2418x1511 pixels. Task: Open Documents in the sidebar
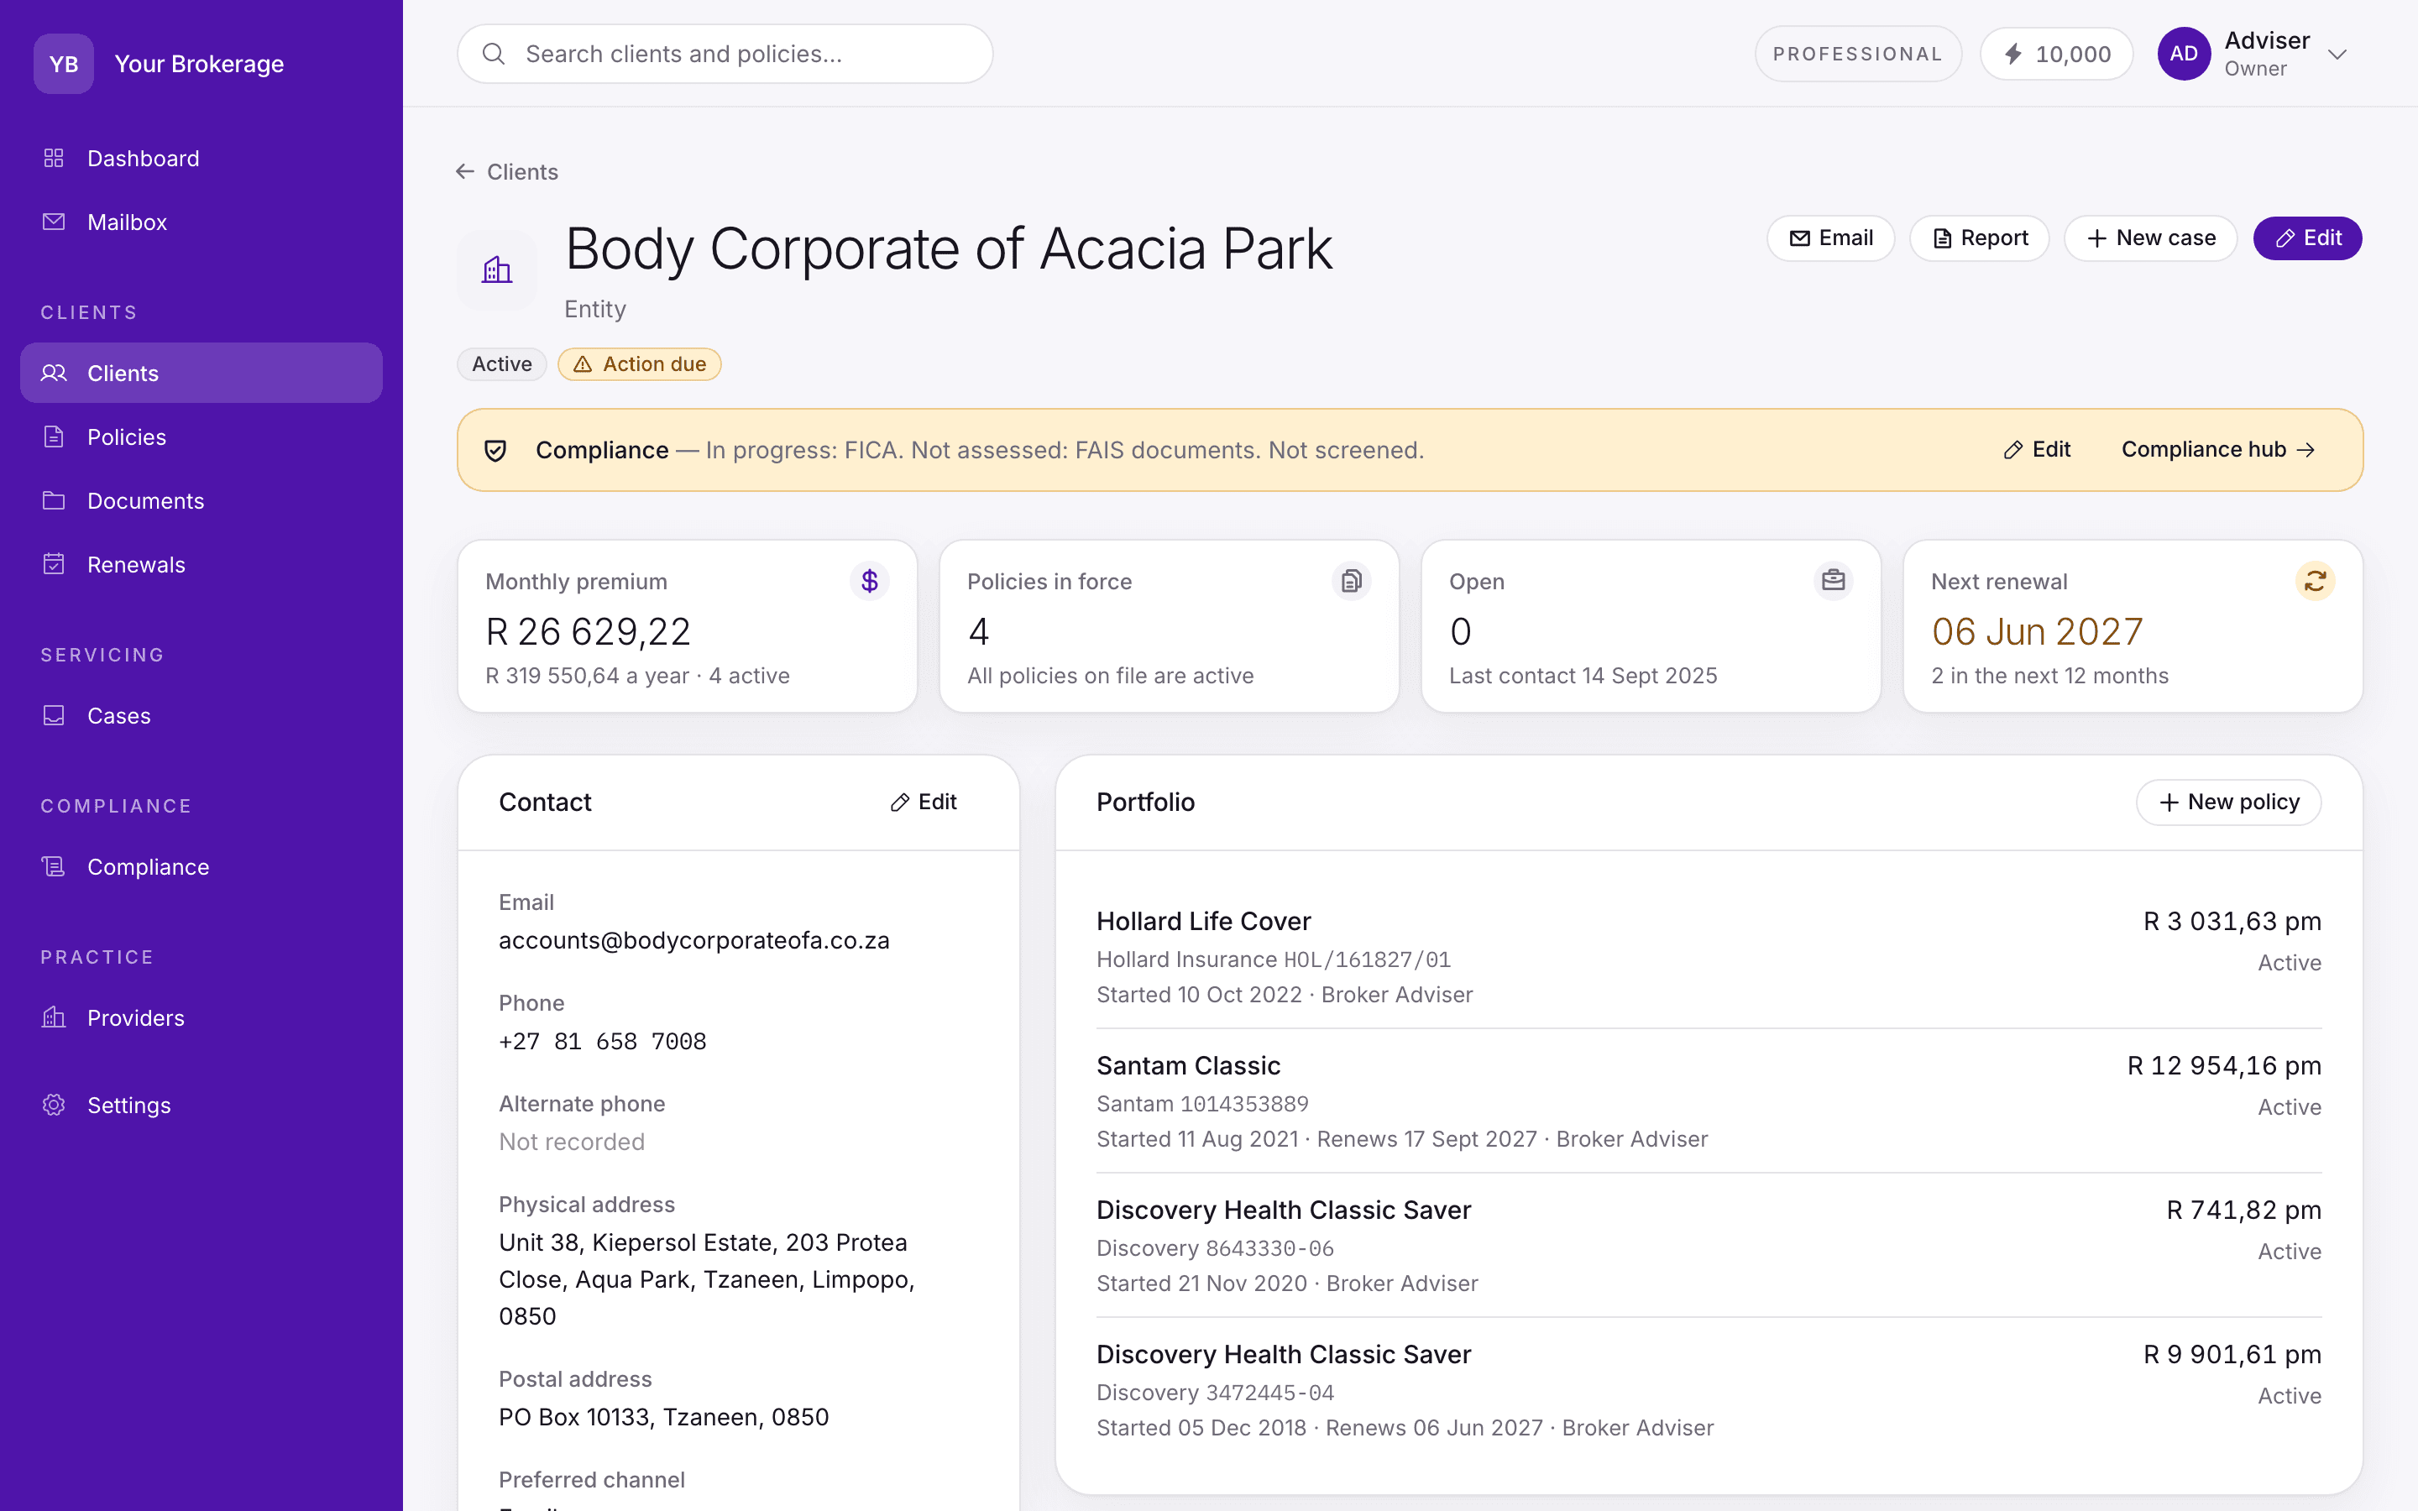[201, 500]
